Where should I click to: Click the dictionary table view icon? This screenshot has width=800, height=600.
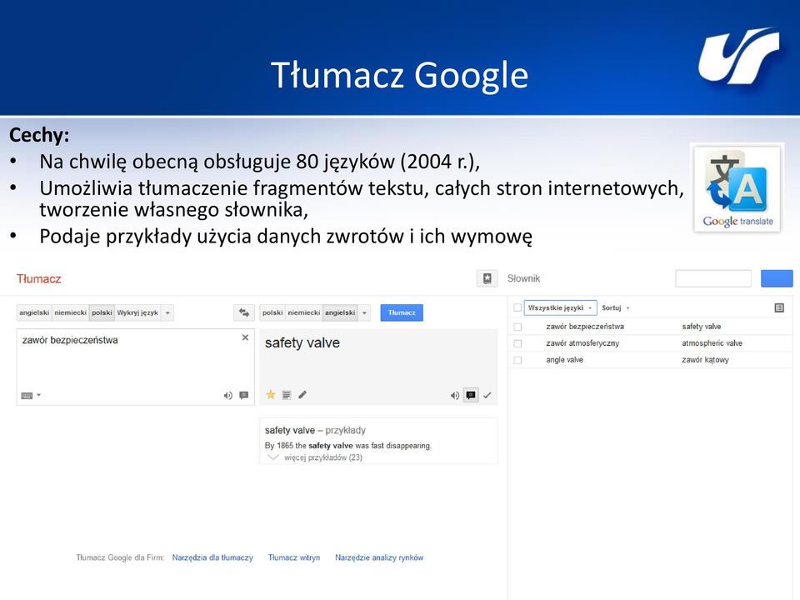pyautogui.click(x=779, y=307)
